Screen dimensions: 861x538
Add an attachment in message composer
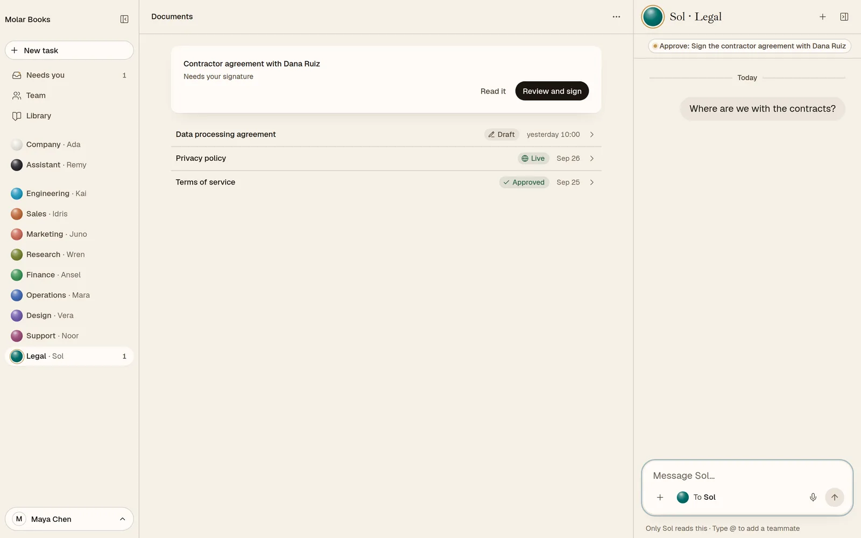[x=660, y=497]
